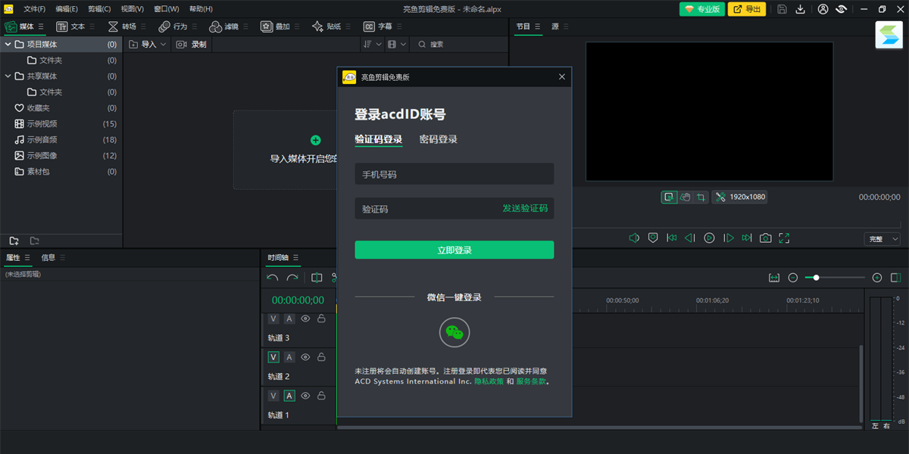Toggle visibility of track 1
The height and width of the screenshot is (454, 909).
coord(306,396)
